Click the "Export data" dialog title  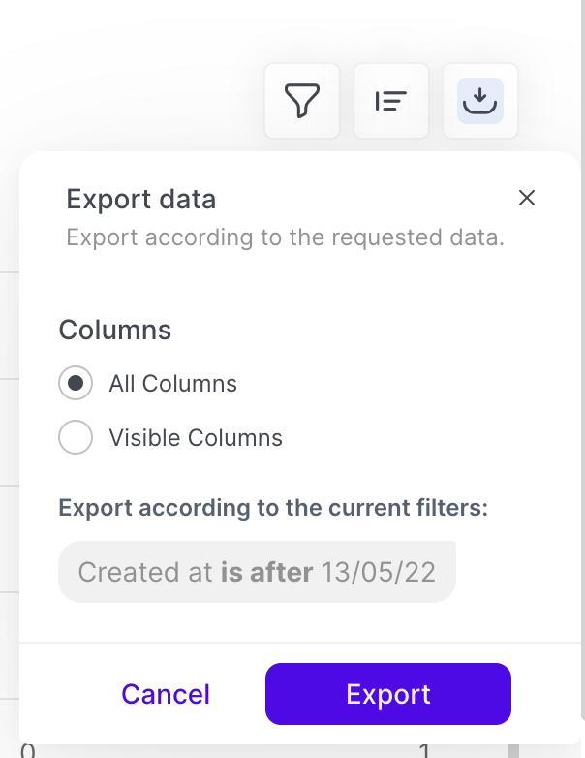pos(141,200)
